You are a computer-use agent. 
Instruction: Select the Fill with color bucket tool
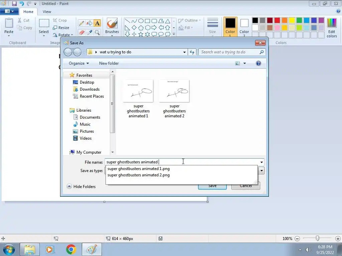(x=90, y=23)
